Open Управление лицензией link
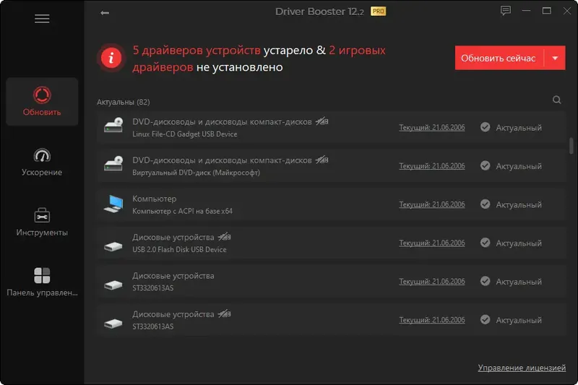578x385 pixels. [522, 368]
